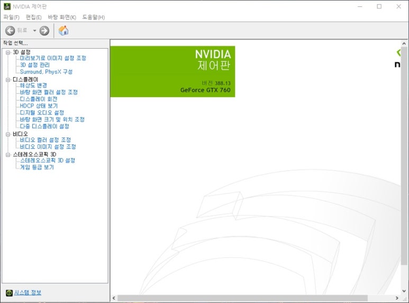The height and width of the screenshot is (303, 409).
Task: Close the NVIDIA 제어판 window
Action: click(x=398, y=6)
